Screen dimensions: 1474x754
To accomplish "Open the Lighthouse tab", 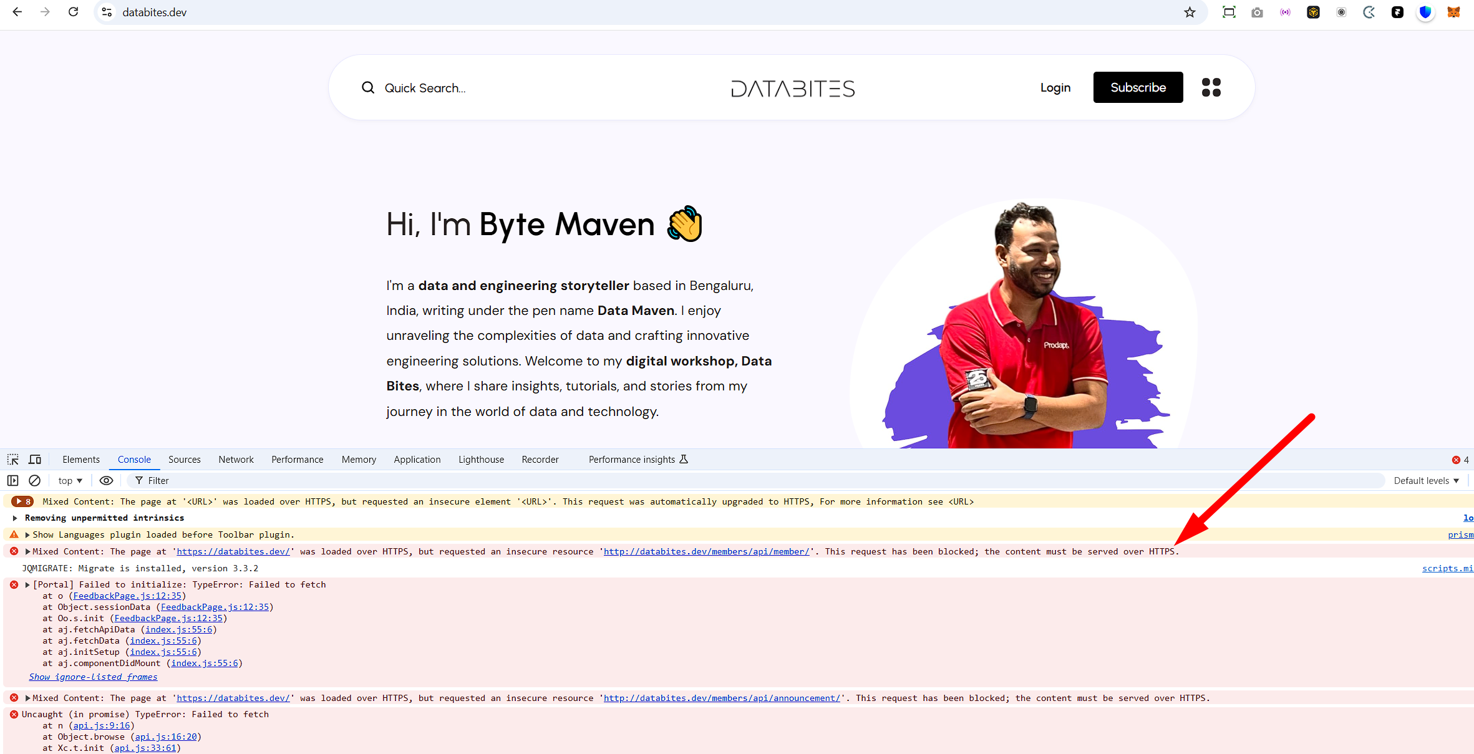I will pyautogui.click(x=481, y=460).
